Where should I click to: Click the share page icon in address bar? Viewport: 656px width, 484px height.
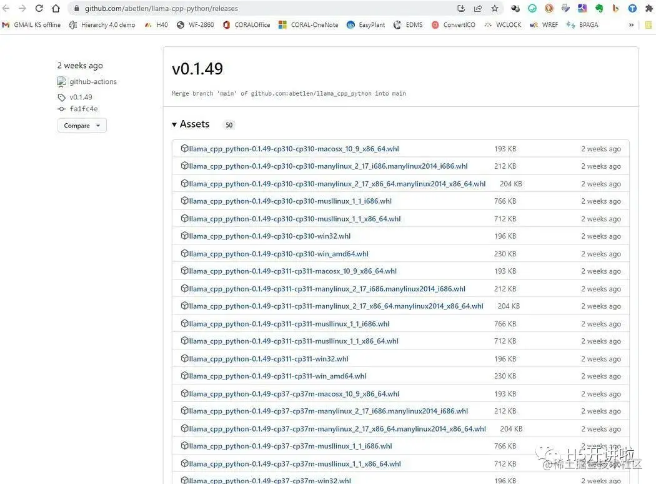coord(478,8)
